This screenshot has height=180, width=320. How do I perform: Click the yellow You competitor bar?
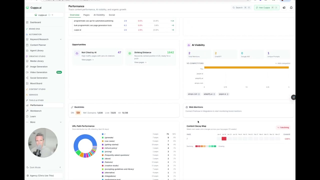point(246,67)
